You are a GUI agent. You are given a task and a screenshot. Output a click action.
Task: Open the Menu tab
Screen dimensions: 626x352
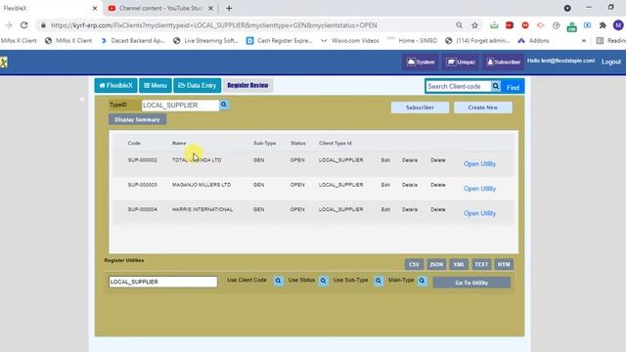(156, 85)
